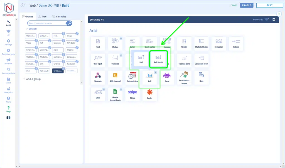The image size is (285, 168).
Task: Add a Google Spreadsheets element
Action: click(115, 95)
